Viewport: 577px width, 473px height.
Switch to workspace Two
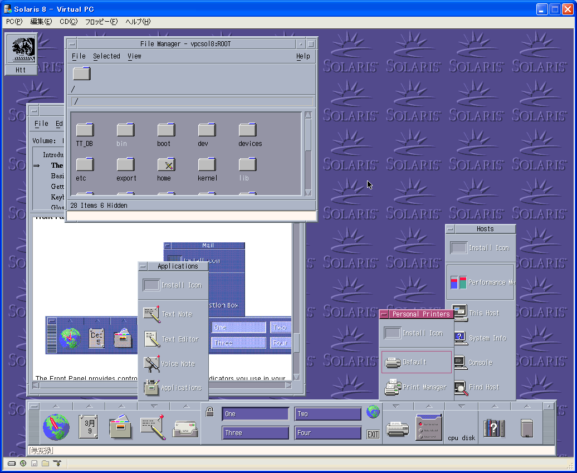327,414
